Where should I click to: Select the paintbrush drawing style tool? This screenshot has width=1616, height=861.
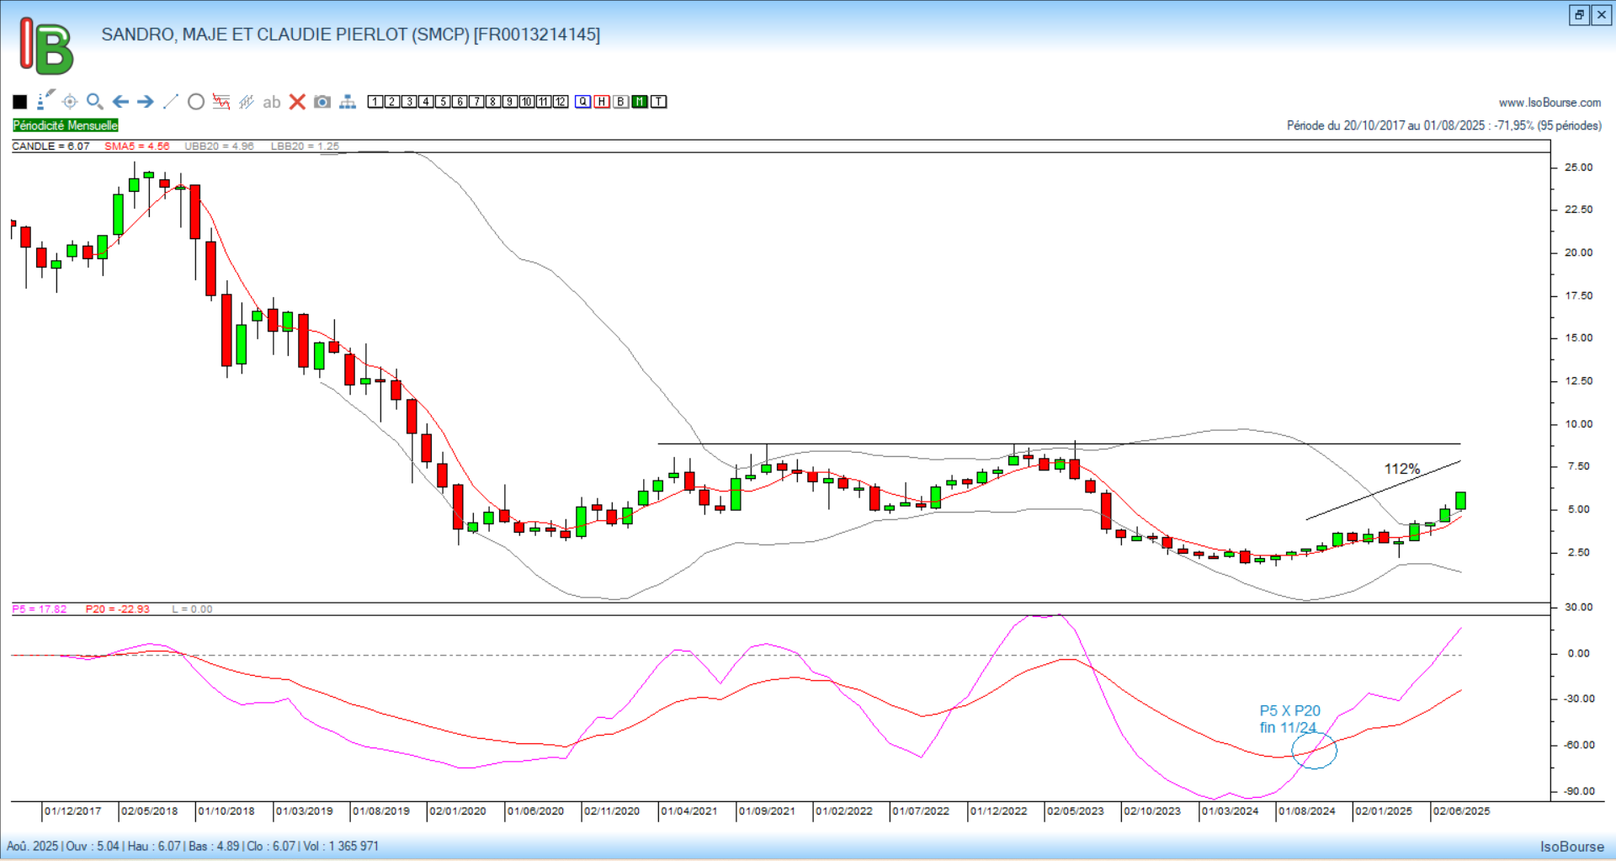(45, 100)
